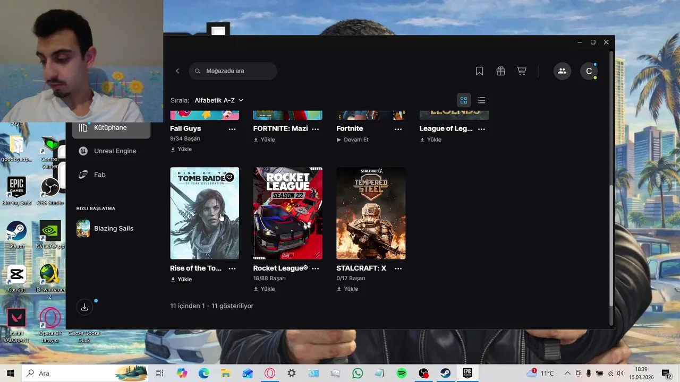The image size is (680, 382).
Task: Click the STALCRAFT: X title
Action: tap(361, 268)
